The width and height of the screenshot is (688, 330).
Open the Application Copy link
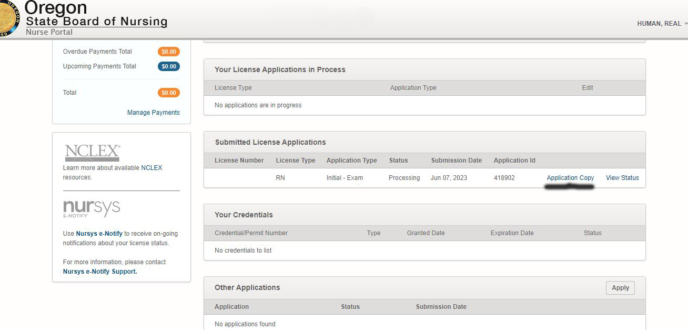[x=570, y=178]
